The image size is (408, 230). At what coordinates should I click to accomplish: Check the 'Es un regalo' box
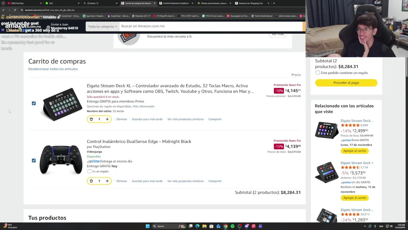[x=90, y=171]
